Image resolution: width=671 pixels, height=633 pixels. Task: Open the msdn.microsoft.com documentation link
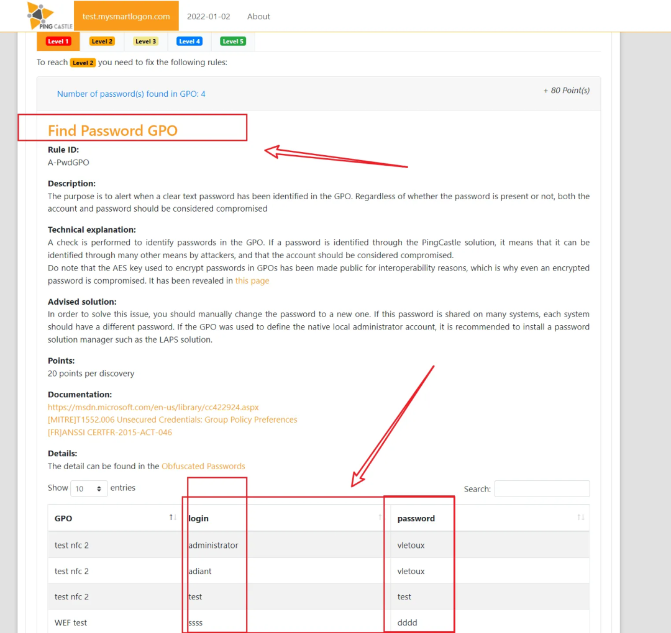click(x=153, y=407)
